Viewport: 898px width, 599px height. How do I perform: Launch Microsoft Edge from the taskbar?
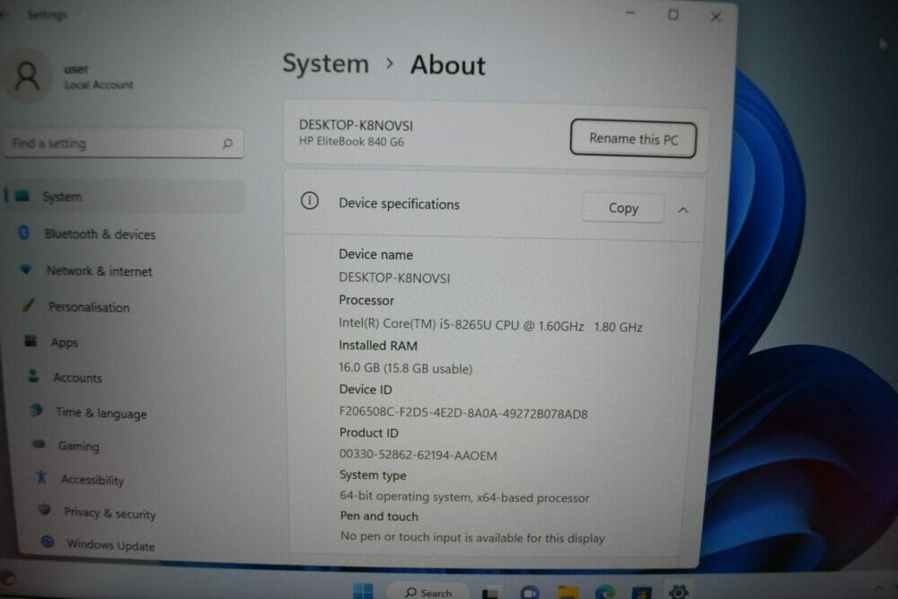point(604,593)
